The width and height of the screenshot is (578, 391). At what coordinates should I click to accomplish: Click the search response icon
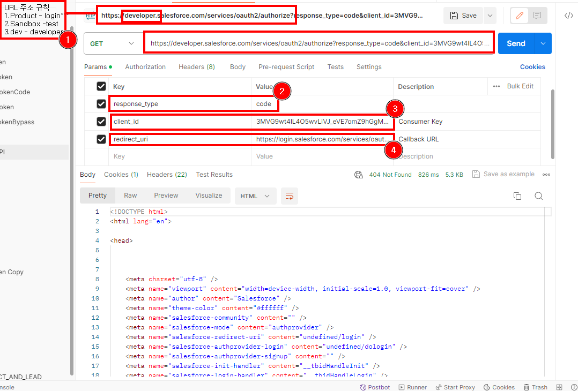coord(538,196)
